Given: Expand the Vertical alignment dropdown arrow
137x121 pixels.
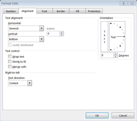Looking at the screenshot, I should [x=42, y=39].
